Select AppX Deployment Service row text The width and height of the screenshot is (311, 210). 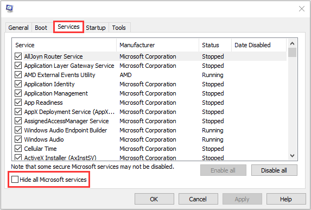69,112
